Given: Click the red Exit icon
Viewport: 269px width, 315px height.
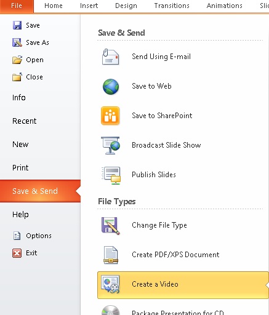Looking at the screenshot, I should (17, 253).
